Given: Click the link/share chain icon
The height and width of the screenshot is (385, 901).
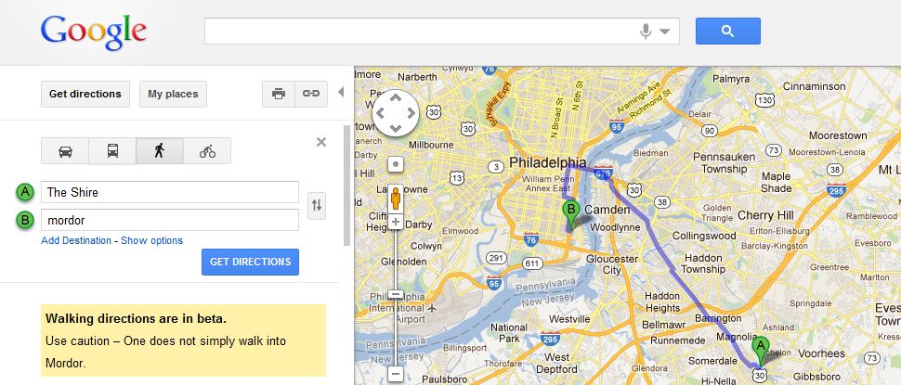Looking at the screenshot, I should point(311,94).
